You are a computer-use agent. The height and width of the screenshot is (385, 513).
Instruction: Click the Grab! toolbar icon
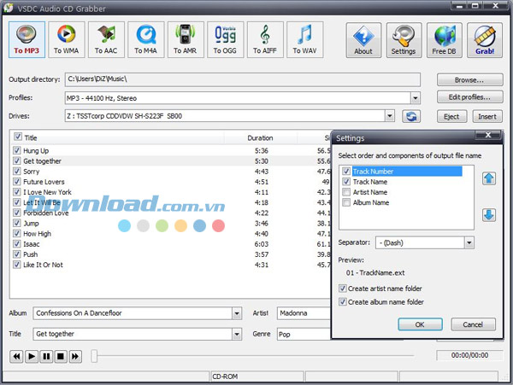point(485,38)
